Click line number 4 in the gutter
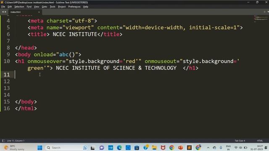The width and height of the screenshot is (269, 151). pos(8,21)
